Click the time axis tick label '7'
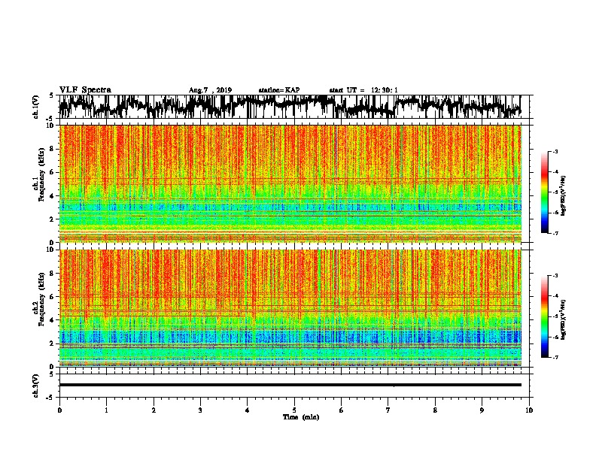596x460 pixels. coord(388,410)
